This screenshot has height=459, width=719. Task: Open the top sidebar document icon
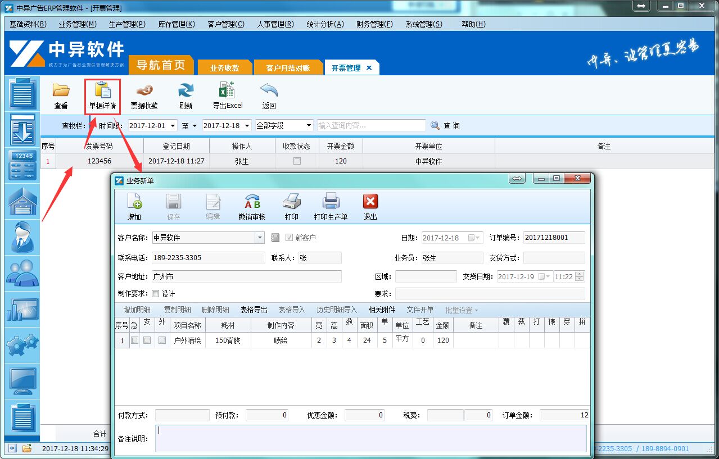pos(22,94)
